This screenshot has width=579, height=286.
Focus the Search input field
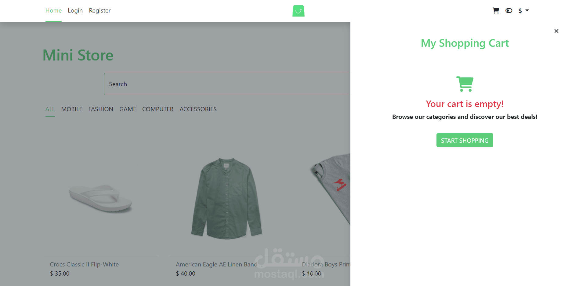point(227,84)
